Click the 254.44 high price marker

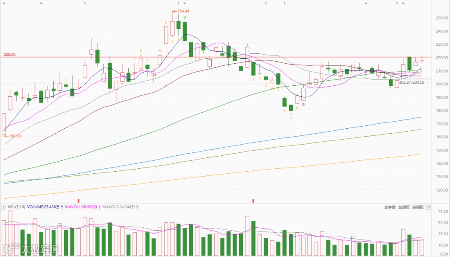point(181,11)
